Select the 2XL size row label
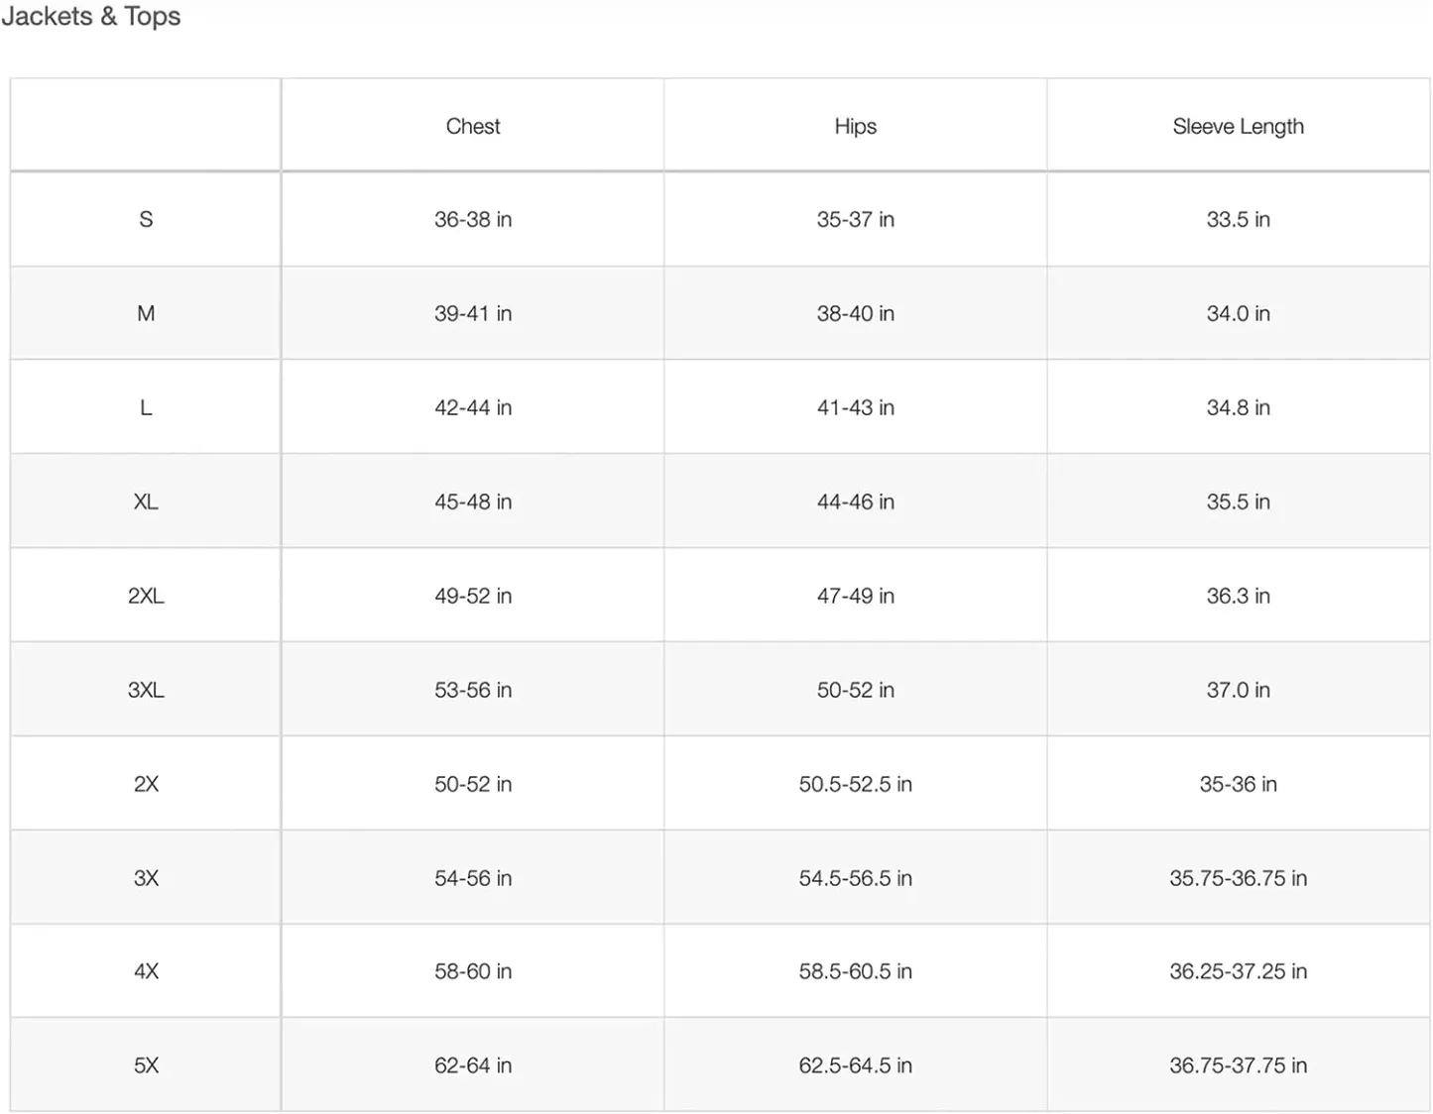1433x1114 pixels. 146,596
